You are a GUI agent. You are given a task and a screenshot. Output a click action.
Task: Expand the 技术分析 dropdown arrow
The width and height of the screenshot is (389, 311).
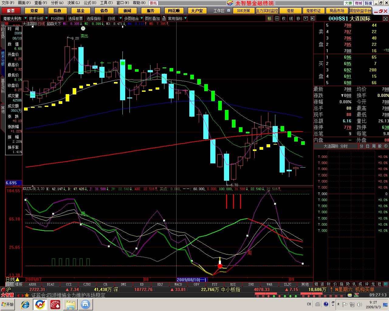pyautogui.click(x=46, y=19)
